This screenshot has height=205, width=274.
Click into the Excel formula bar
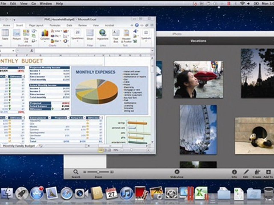[x=92, y=51]
